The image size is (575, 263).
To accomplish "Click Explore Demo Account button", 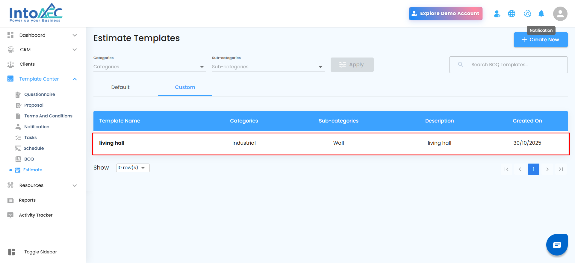I will click(445, 13).
